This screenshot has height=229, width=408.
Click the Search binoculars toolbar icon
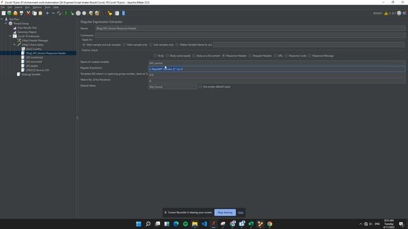tap(103, 13)
